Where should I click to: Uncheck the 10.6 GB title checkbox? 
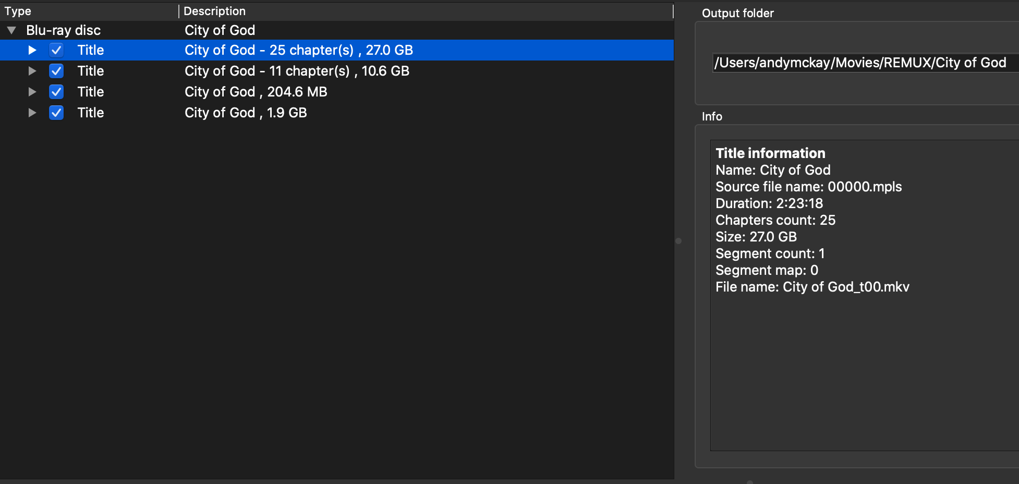point(56,71)
